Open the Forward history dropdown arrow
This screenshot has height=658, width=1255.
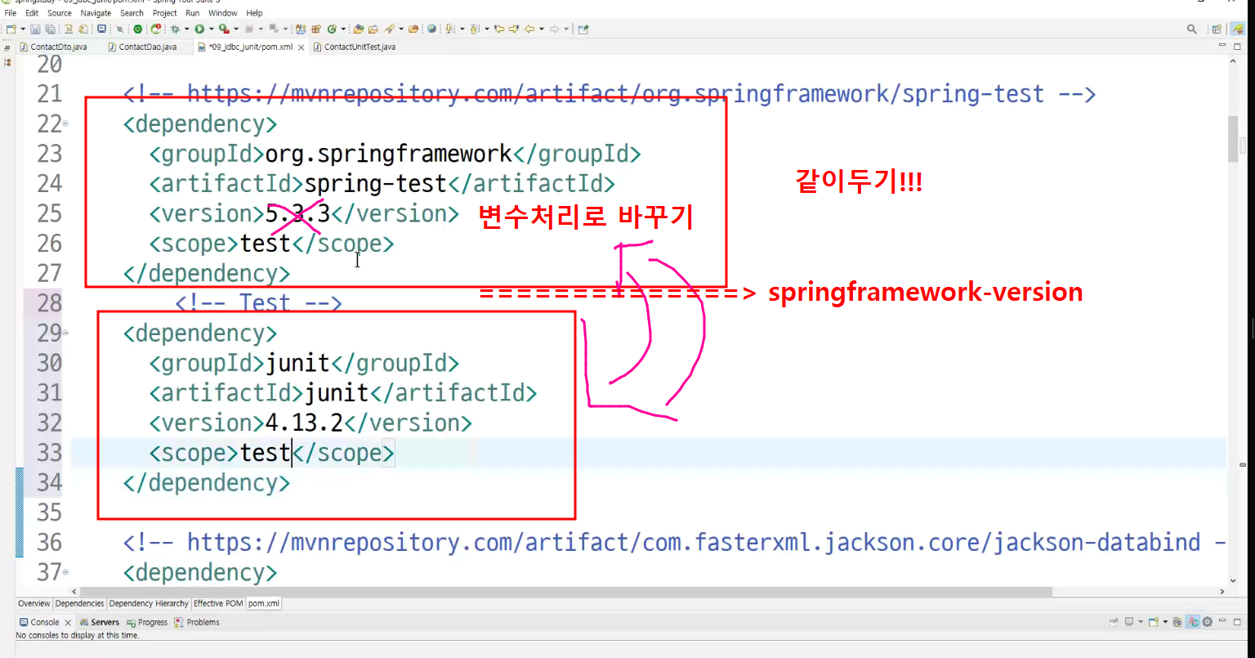click(x=566, y=29)
